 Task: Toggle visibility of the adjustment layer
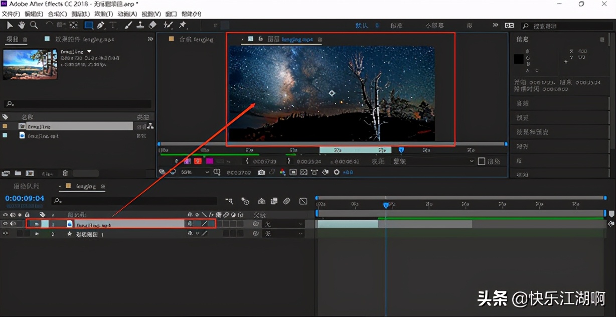(x=7, y=233)
